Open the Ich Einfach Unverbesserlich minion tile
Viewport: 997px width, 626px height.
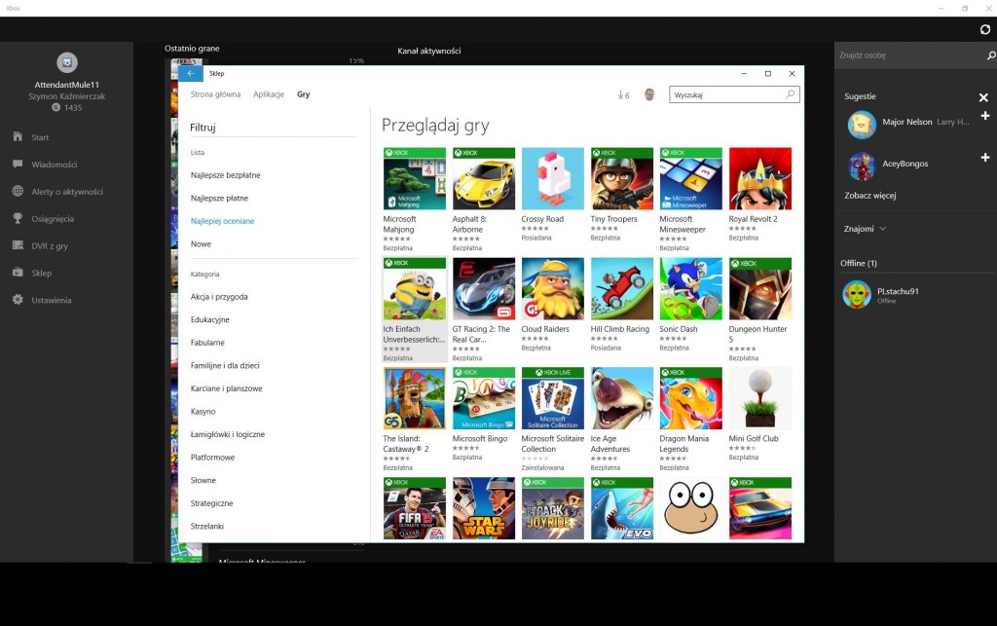point(414,288)
